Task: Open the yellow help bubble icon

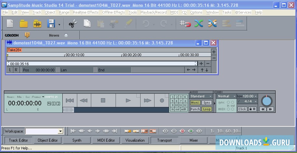Action: (x=27, y=35)
